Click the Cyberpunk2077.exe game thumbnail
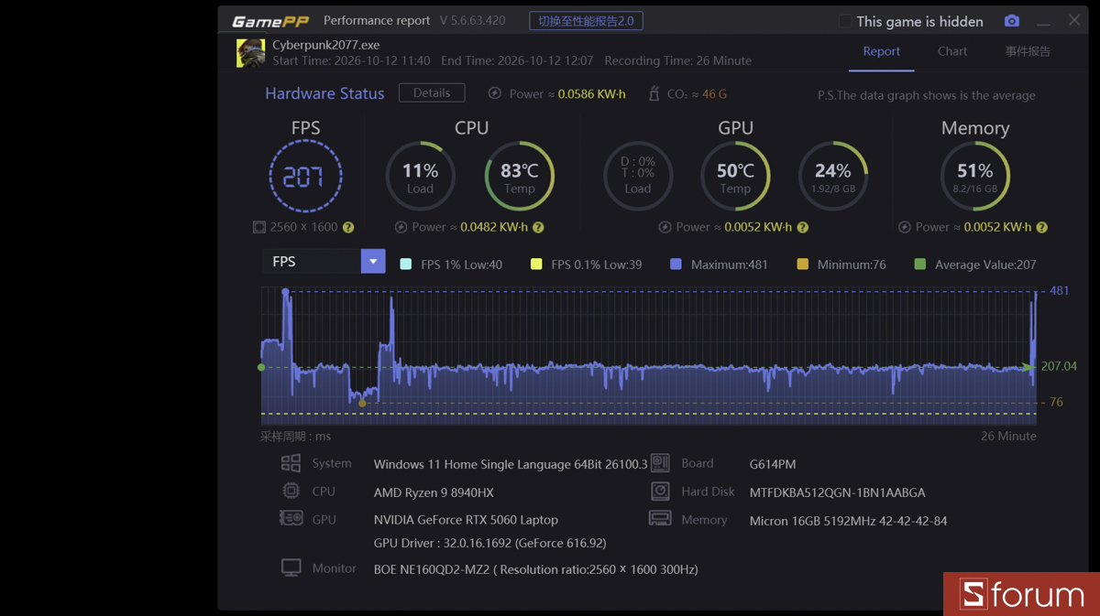 (x=250, y=53)
